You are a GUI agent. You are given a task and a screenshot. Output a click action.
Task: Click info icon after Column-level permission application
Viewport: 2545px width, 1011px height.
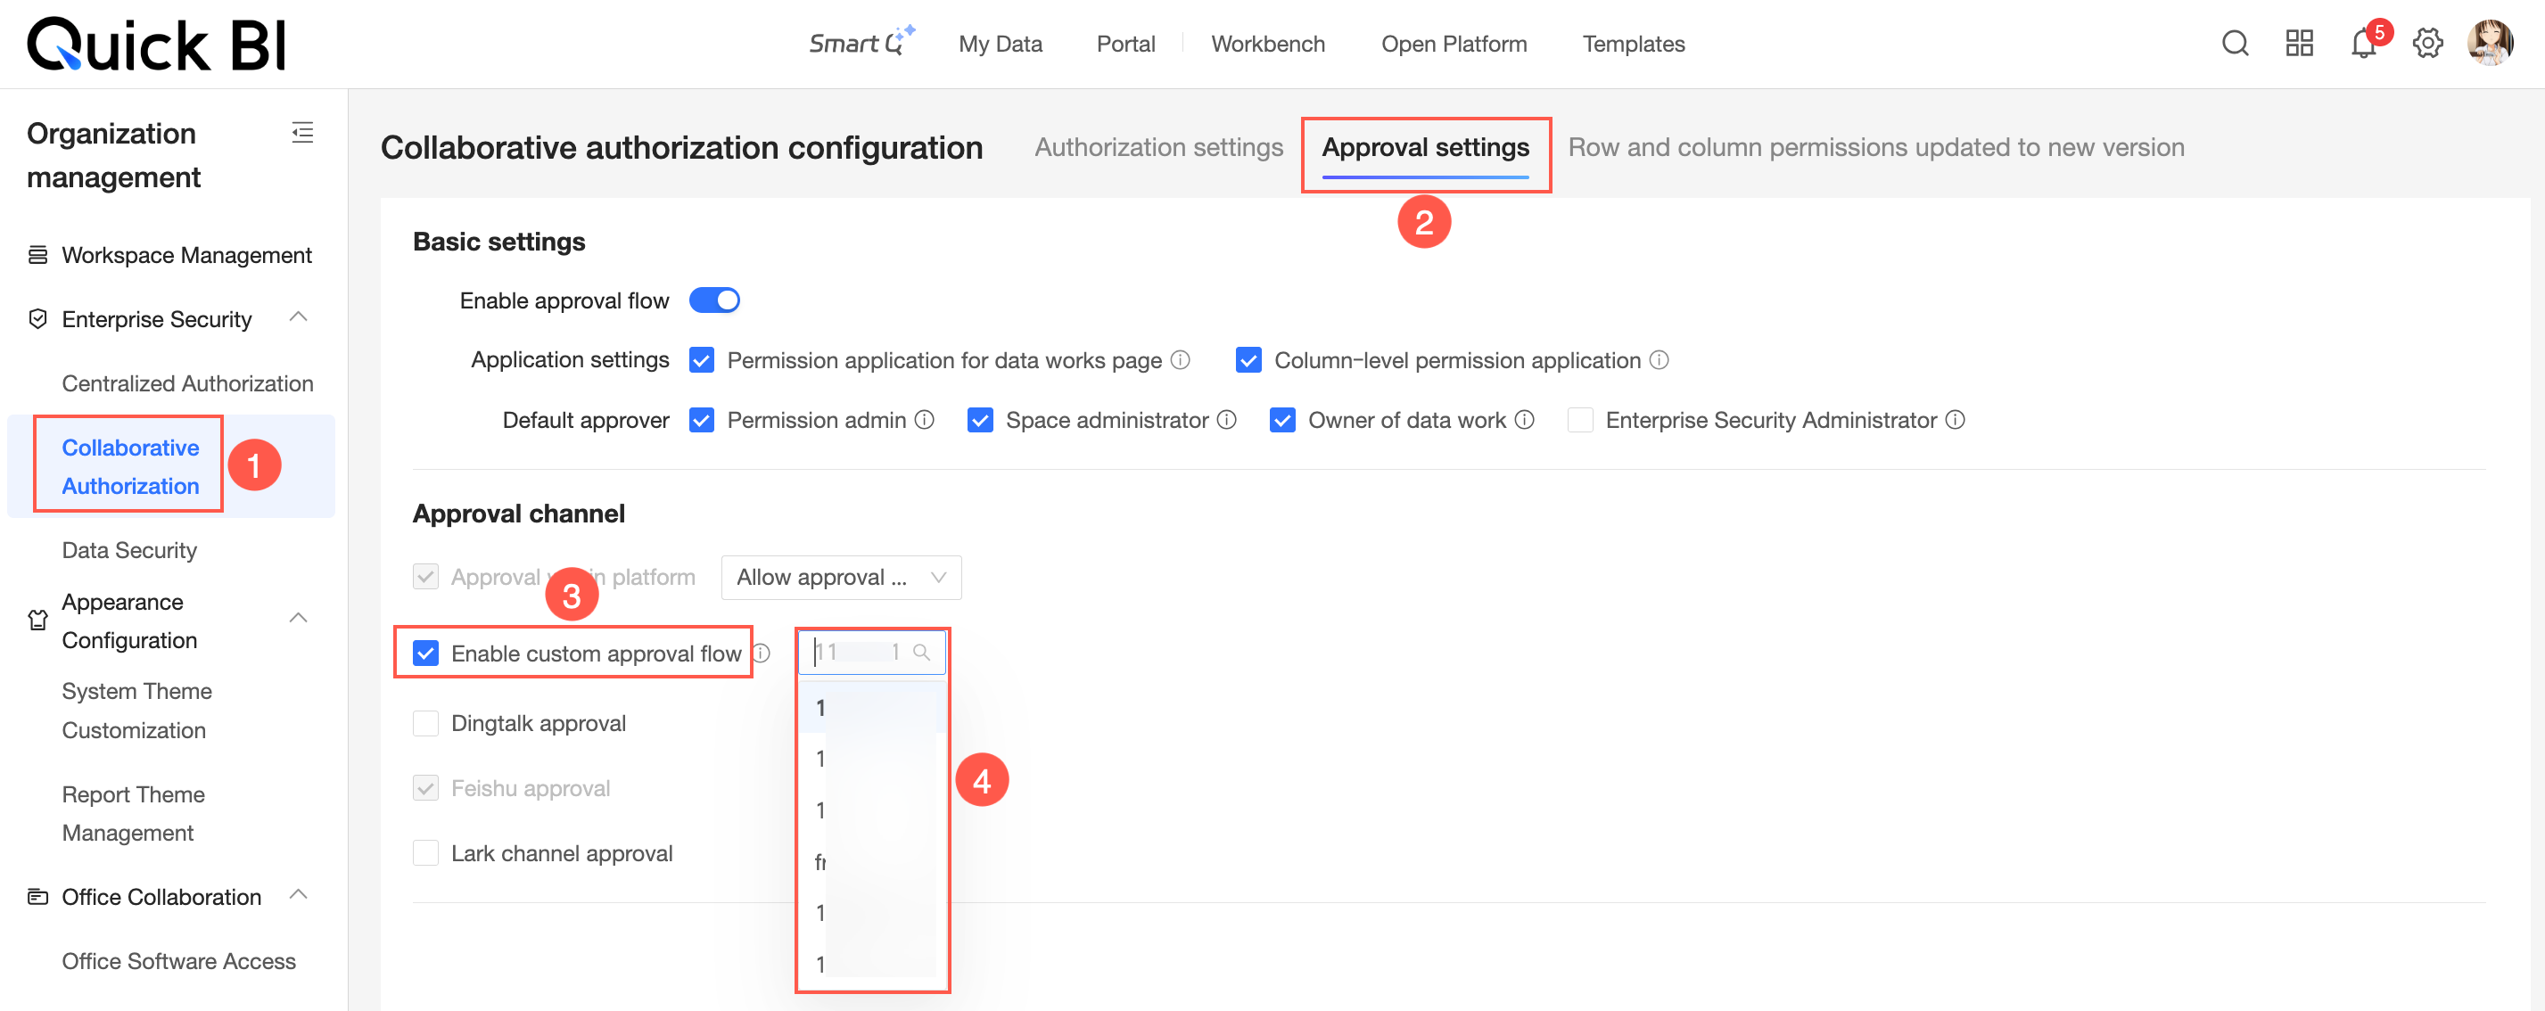pyautogui.click(x=1660, y=360)
